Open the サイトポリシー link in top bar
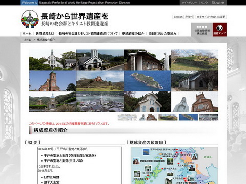 pyautogui.click(x=189, y=3)
